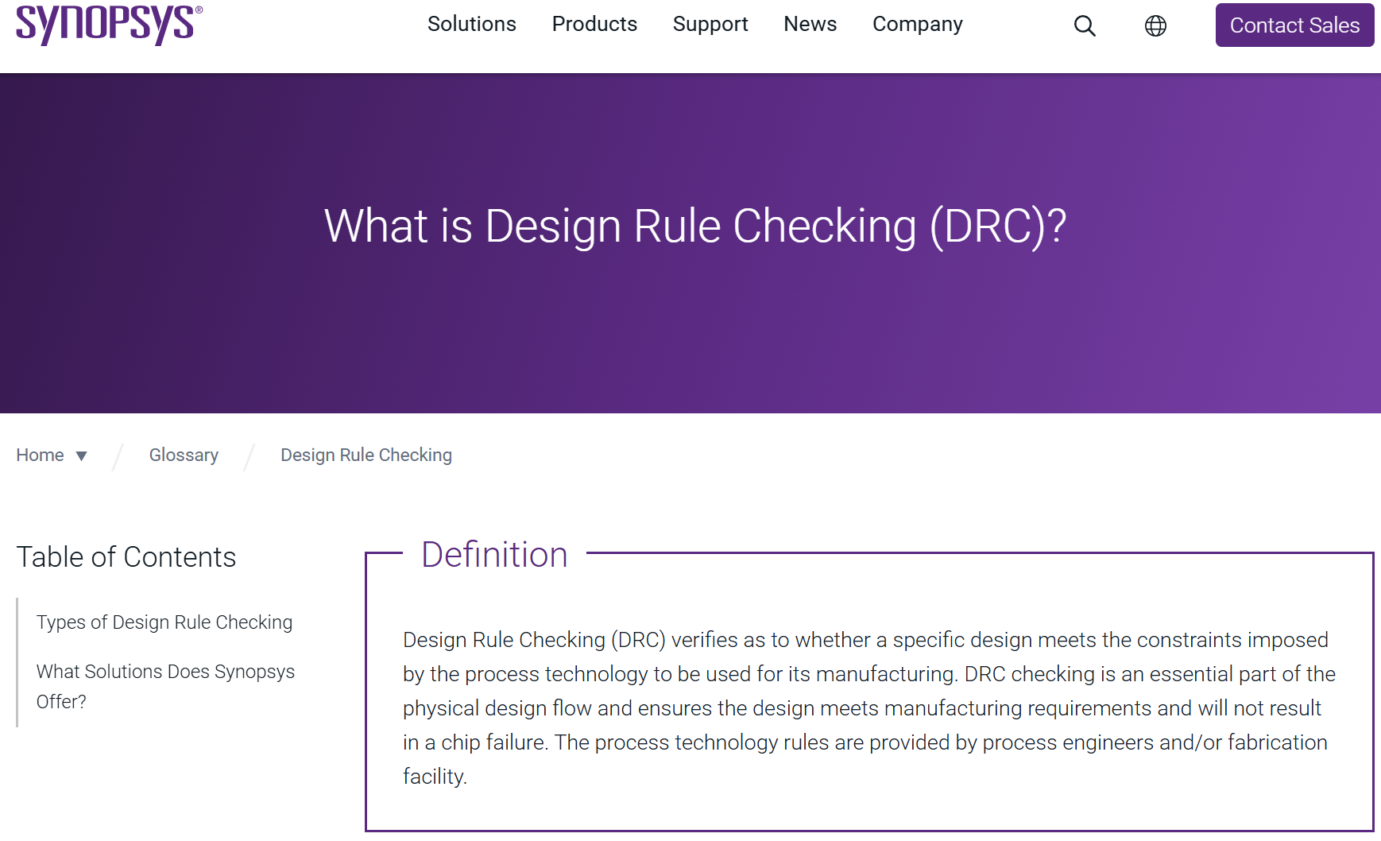Screen dimensions: 1381x841
Task: Click the Table of Contents heading
Action: pyautogui.click(x=126, y=557)
